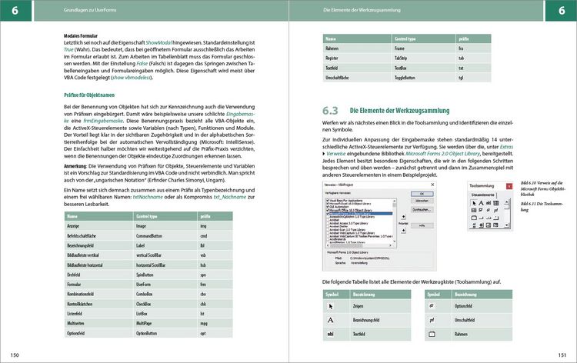577x363 pixels.
Task: Click Abbrechen in the Verweise dialog
Action: [x=422, y=201]
